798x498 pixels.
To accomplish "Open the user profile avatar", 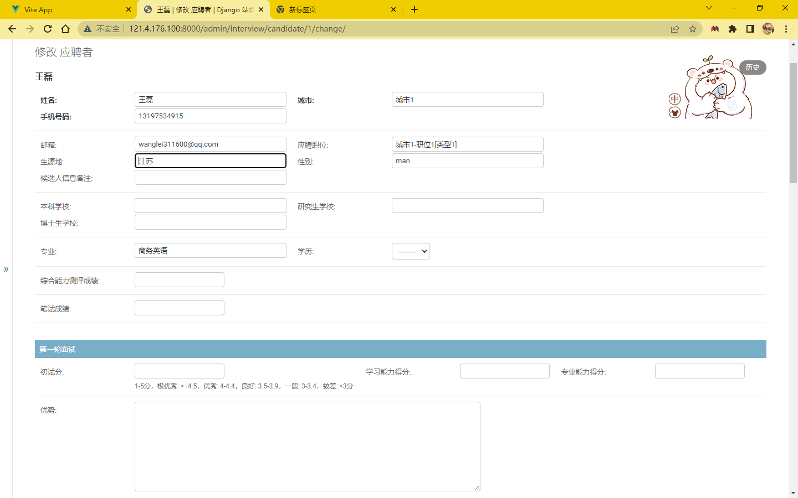I will pos(768,29).
